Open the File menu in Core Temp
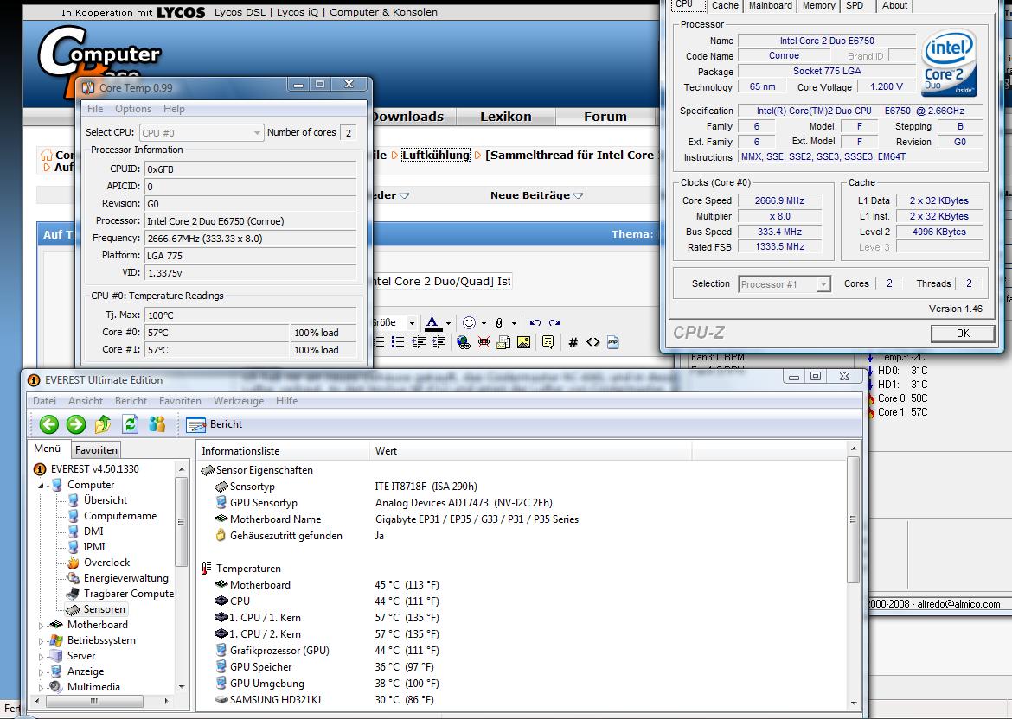 [x=95, y=109]
